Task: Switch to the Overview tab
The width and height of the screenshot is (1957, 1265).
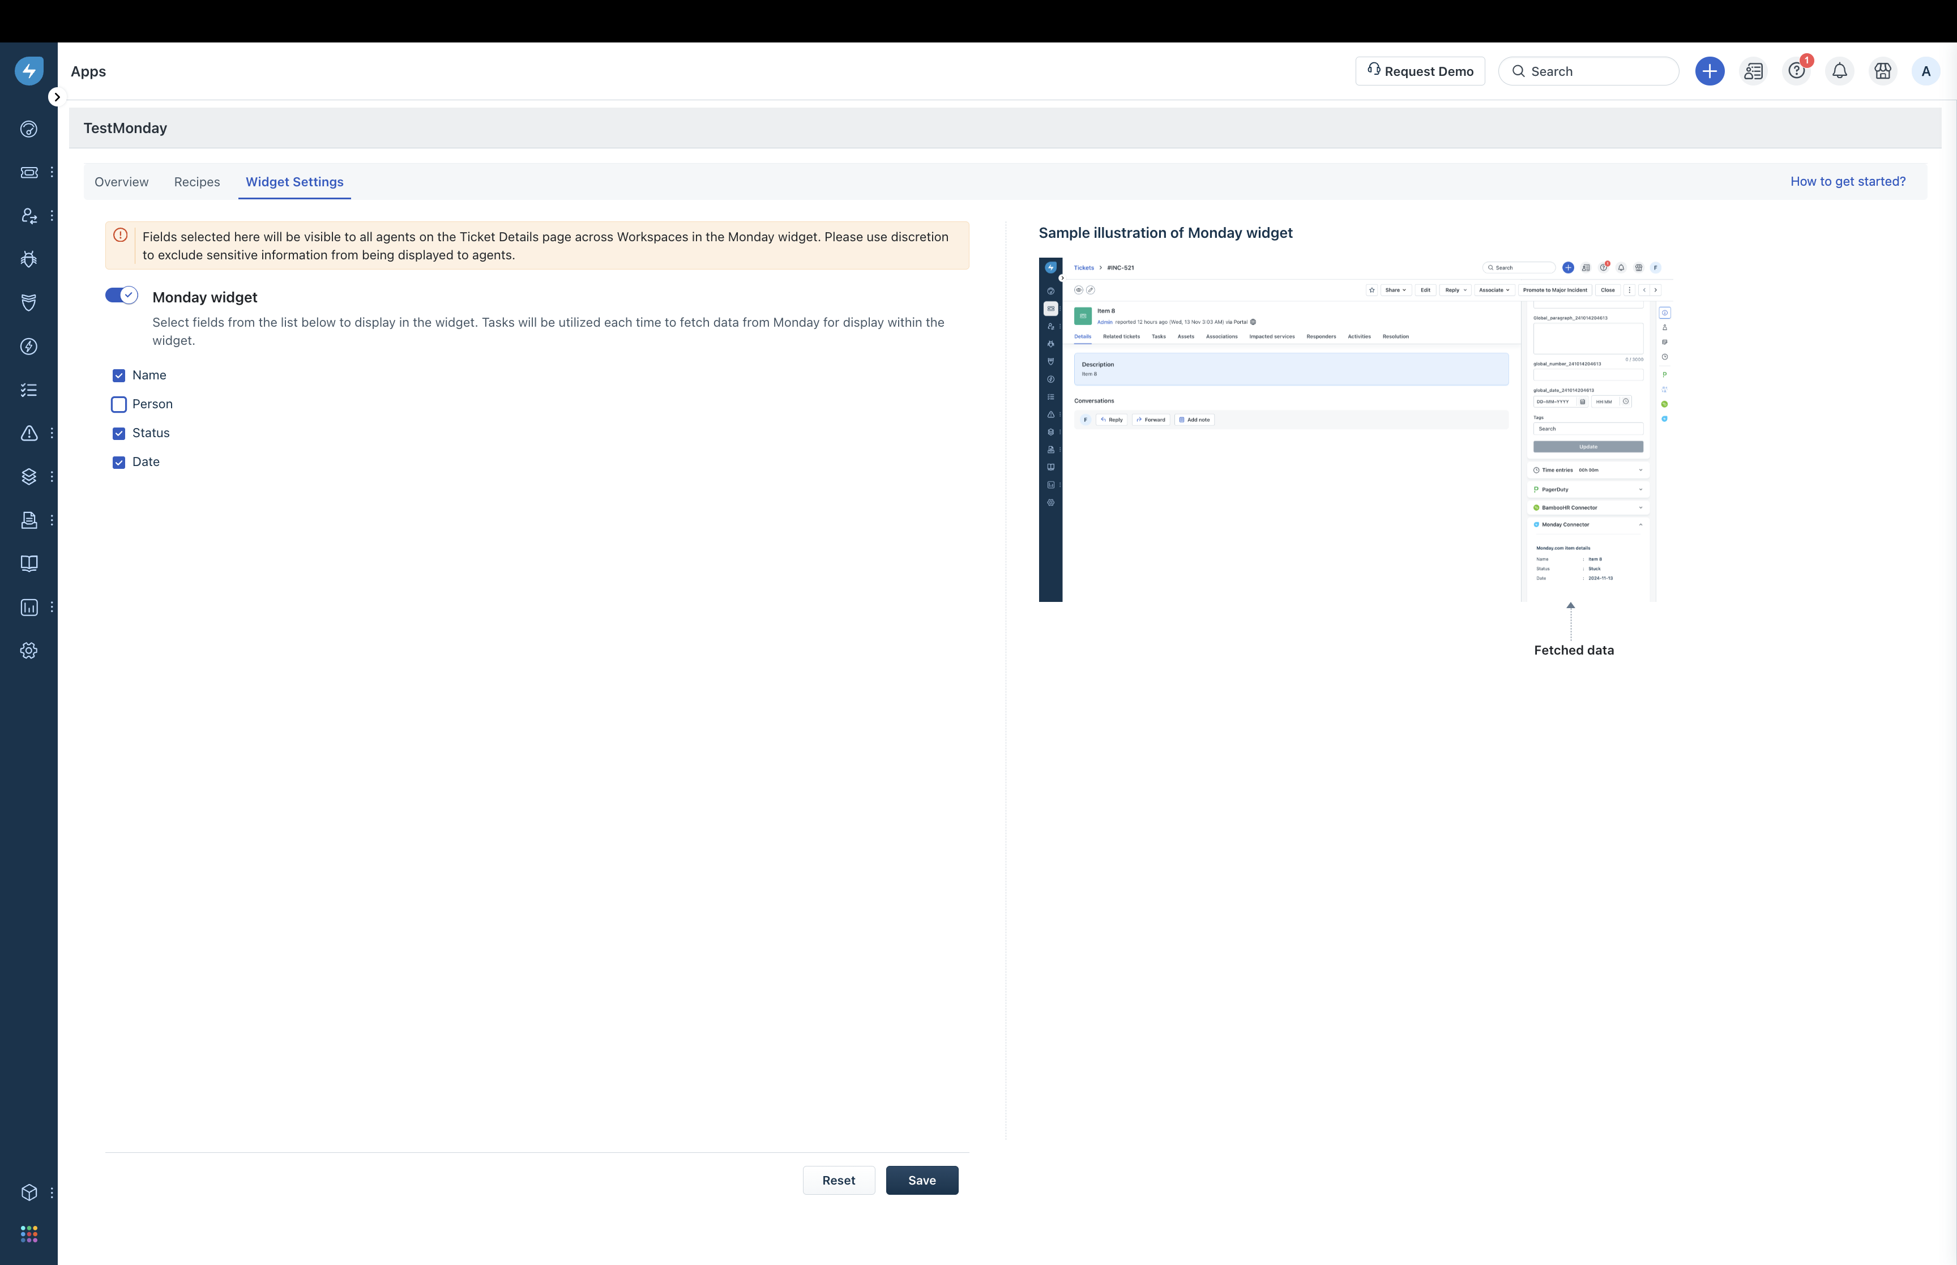Action: point(122,182)
